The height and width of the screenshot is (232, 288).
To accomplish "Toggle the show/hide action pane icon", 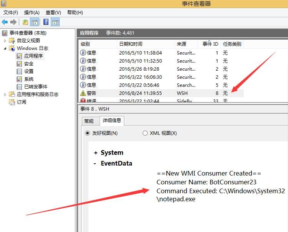I will [x=55, y=22].
